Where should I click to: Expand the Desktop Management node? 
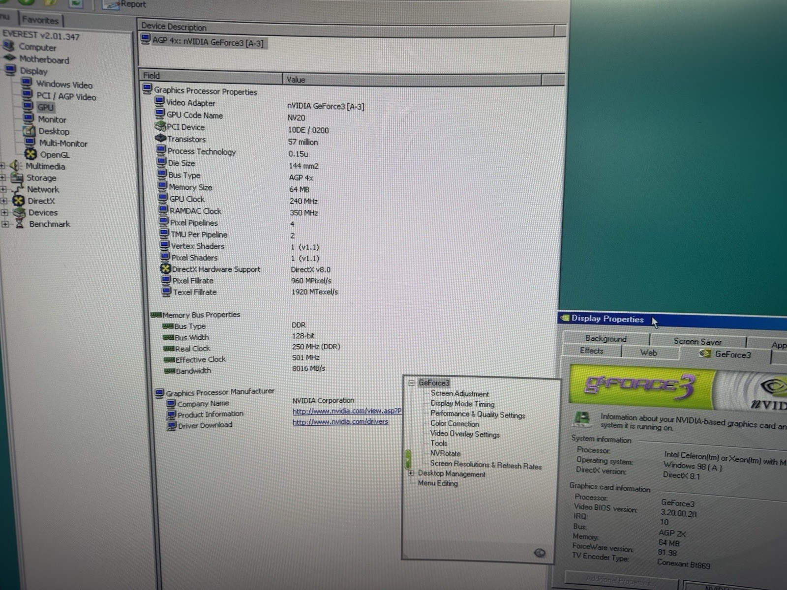[411, 473]
